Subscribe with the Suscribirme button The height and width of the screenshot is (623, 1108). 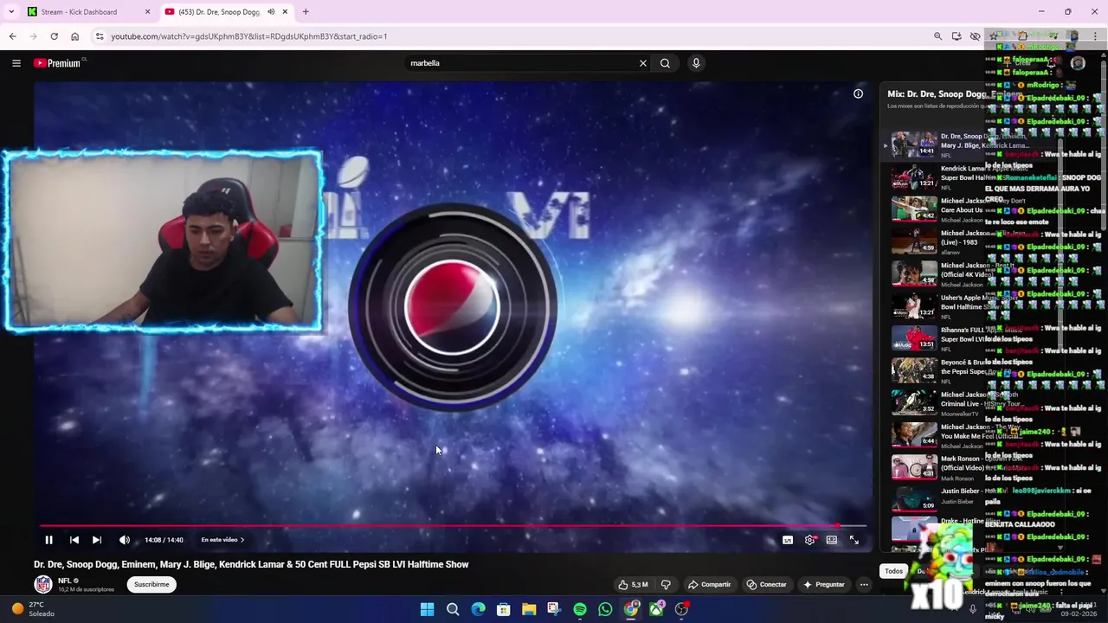(x=151, y=585)
